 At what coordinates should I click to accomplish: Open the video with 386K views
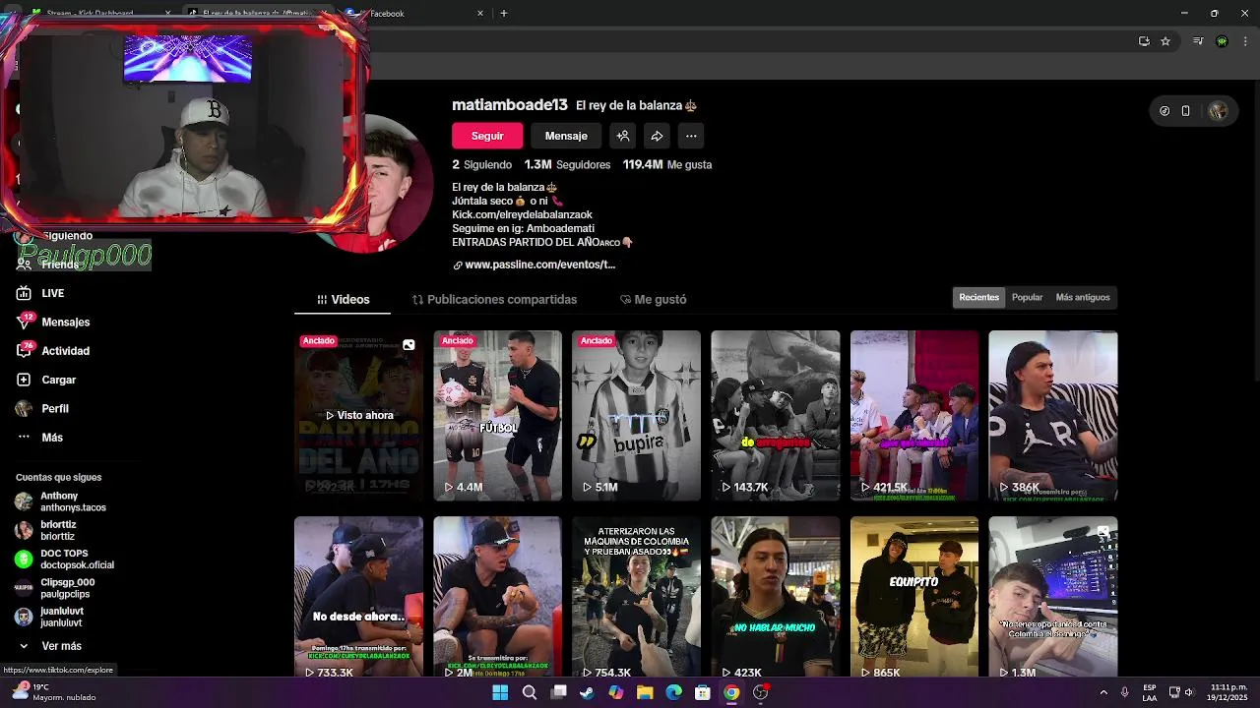point(1052,416)
